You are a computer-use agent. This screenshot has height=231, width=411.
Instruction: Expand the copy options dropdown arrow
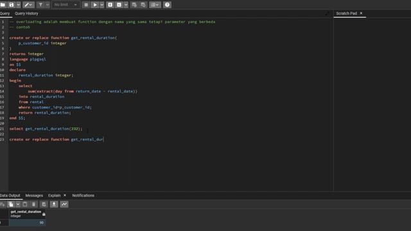tap(18, 204)
